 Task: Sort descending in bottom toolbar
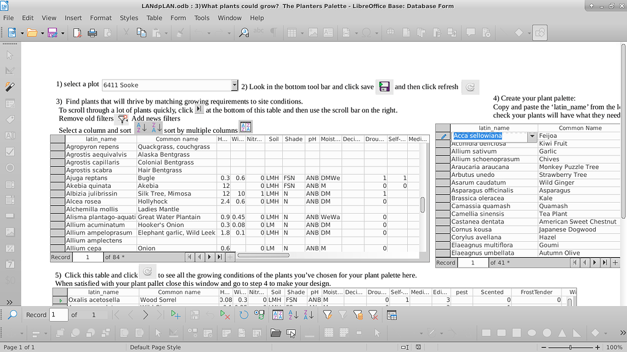coord(309,315)
